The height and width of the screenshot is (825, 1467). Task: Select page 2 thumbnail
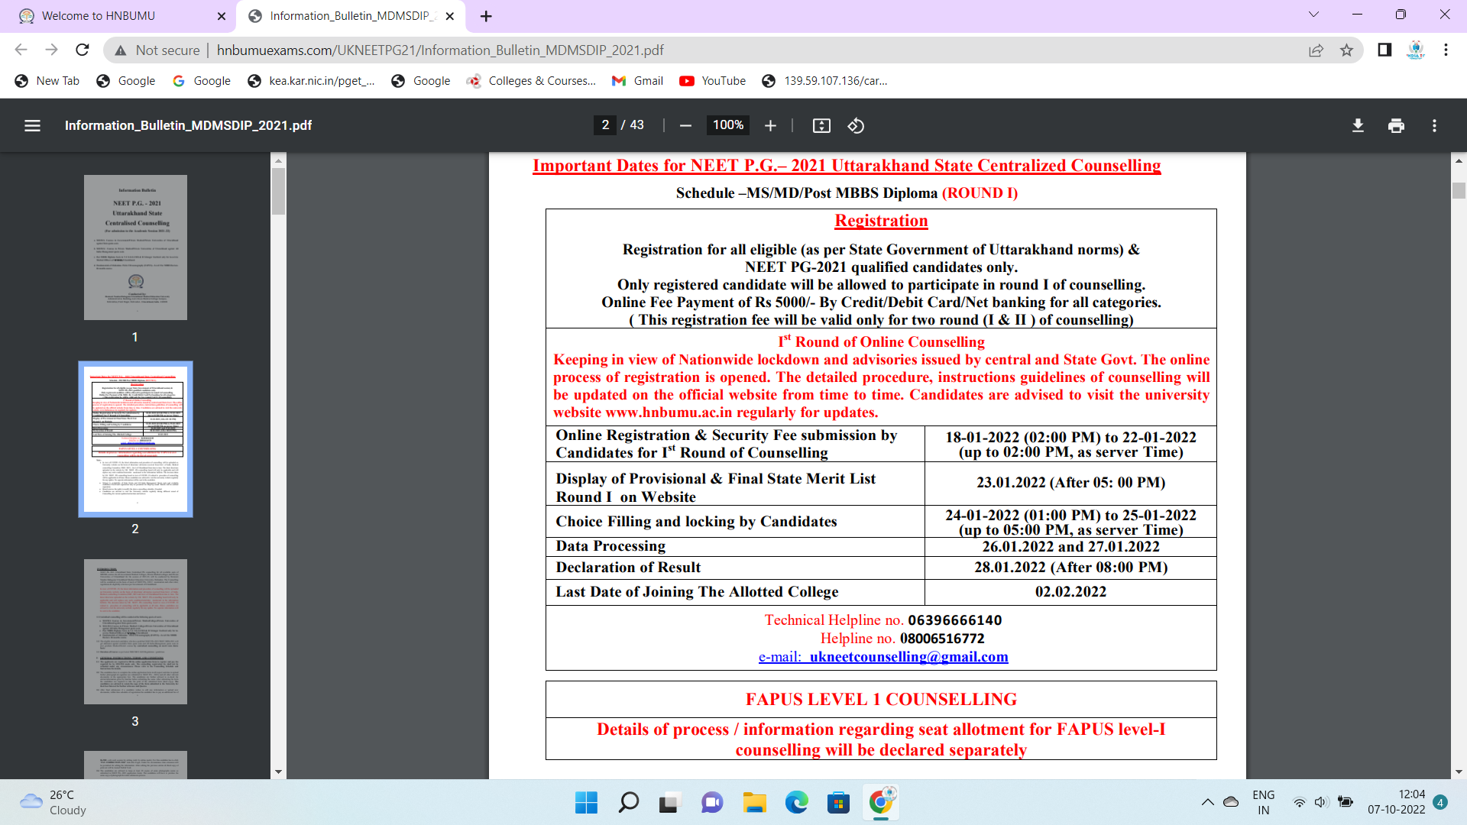point(135,439)
